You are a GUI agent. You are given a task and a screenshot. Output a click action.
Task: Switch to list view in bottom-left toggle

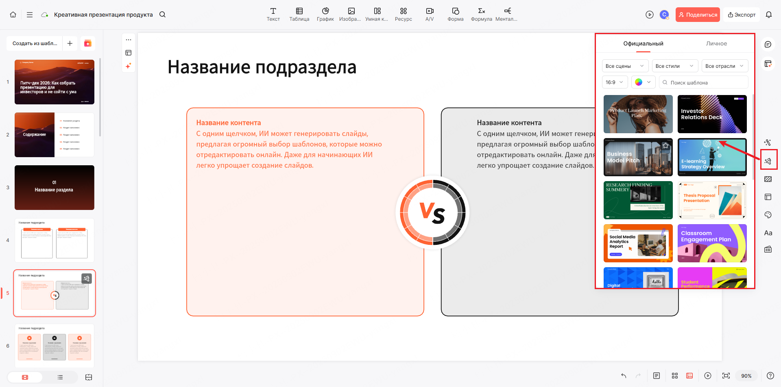tap(60, 377)
